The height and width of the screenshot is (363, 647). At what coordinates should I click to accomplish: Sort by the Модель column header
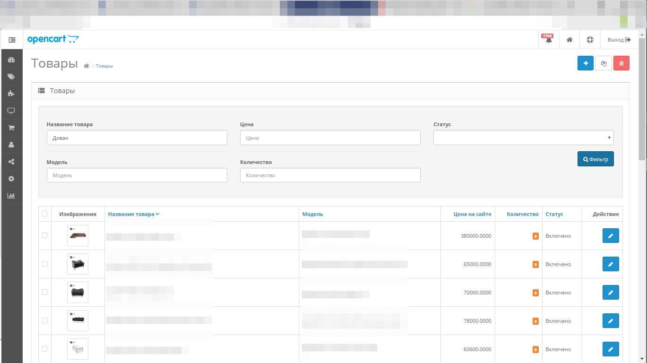(x=313, y=214)
